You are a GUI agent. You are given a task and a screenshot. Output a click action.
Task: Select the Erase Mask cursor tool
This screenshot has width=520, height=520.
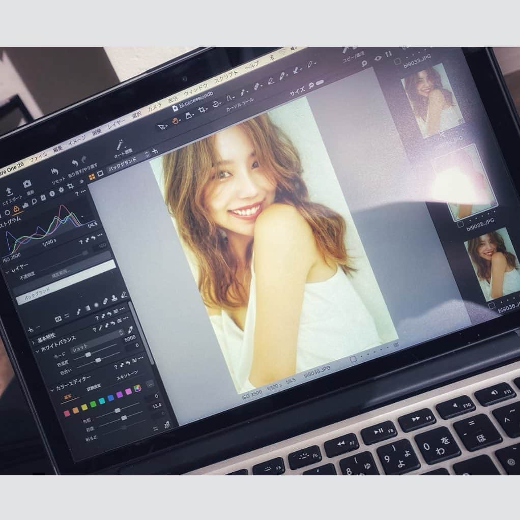(257, 87)
